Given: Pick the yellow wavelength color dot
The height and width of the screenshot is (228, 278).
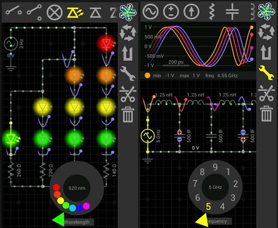Looking at the screenshot, I should point(60,201).
